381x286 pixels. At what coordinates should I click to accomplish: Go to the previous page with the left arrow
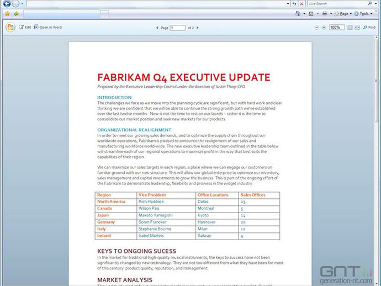157,28
